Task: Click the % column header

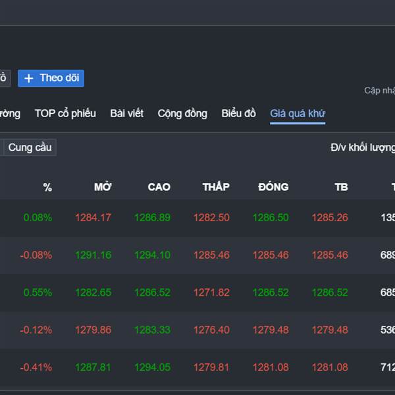Action: pyautogui.click(x=47, y=187)
